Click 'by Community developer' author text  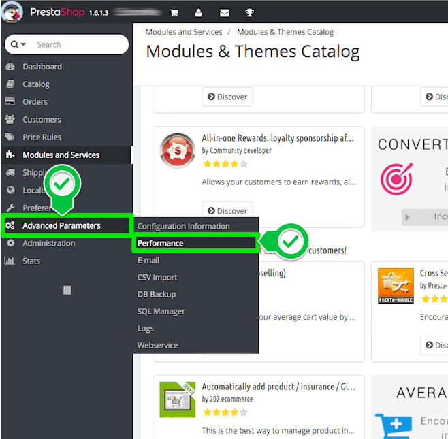236,150
